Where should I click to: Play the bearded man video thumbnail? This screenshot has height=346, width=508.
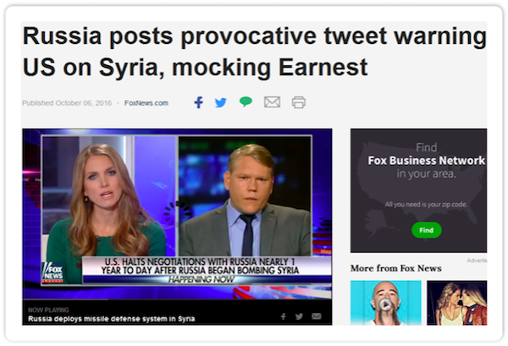(386, 303)
